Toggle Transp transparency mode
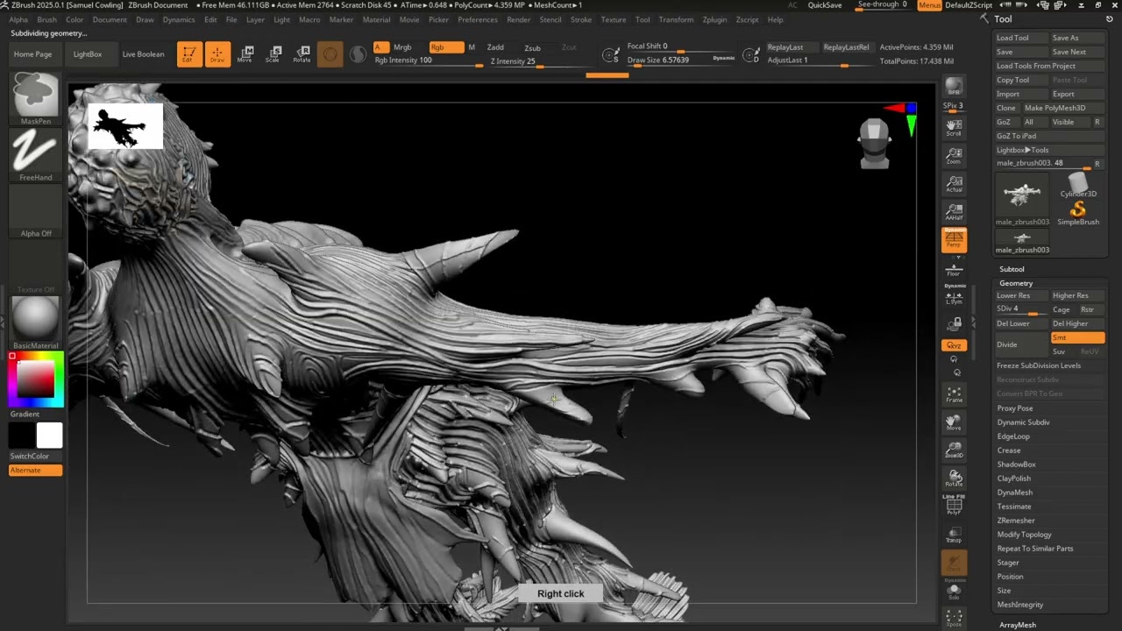Viewport: 1122px width, 631px height. [954, 535]
